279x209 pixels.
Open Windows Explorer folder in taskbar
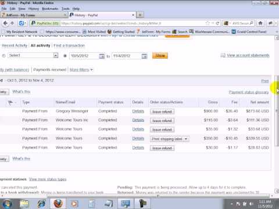click(x=24, y=204)
